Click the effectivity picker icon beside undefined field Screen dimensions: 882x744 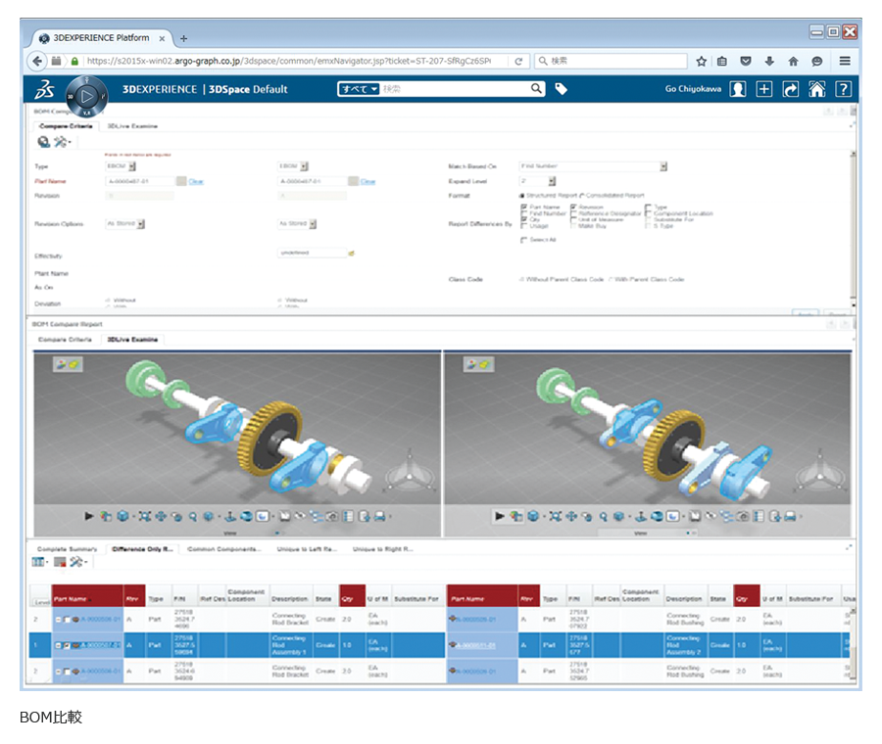[352, 254]
